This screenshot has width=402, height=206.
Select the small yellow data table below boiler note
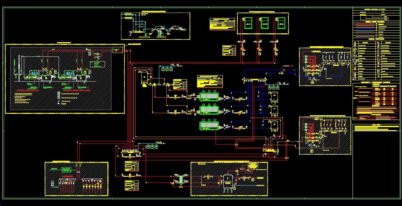coord(229,50)
